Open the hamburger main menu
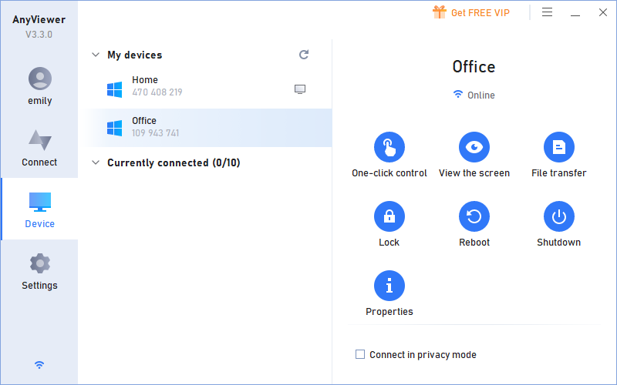 pos(548,12)
